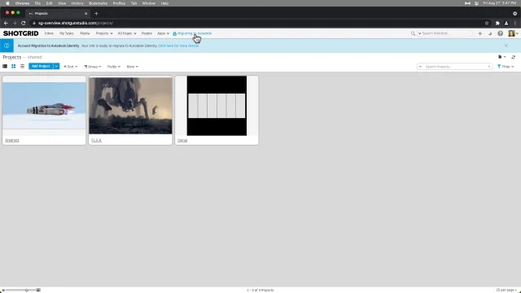Image resolution: width=521 pixels, height=293 pixels.
Task: Click here for more details link
Action: point(178,46)
